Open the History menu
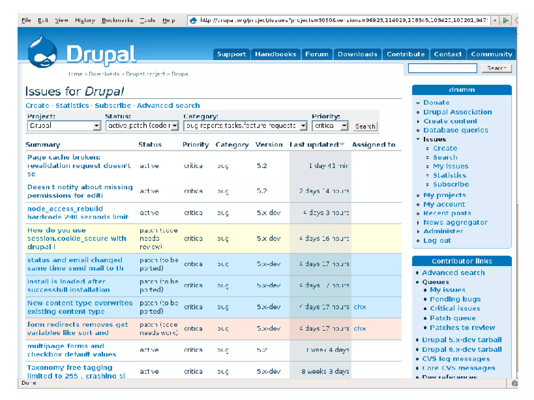Image resolution: width=534 pixels, height=400 pixels. click(85, 20)
